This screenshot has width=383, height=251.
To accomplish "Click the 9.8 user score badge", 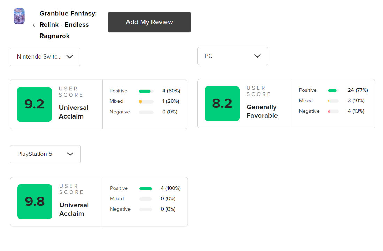I will click(35, 201).
